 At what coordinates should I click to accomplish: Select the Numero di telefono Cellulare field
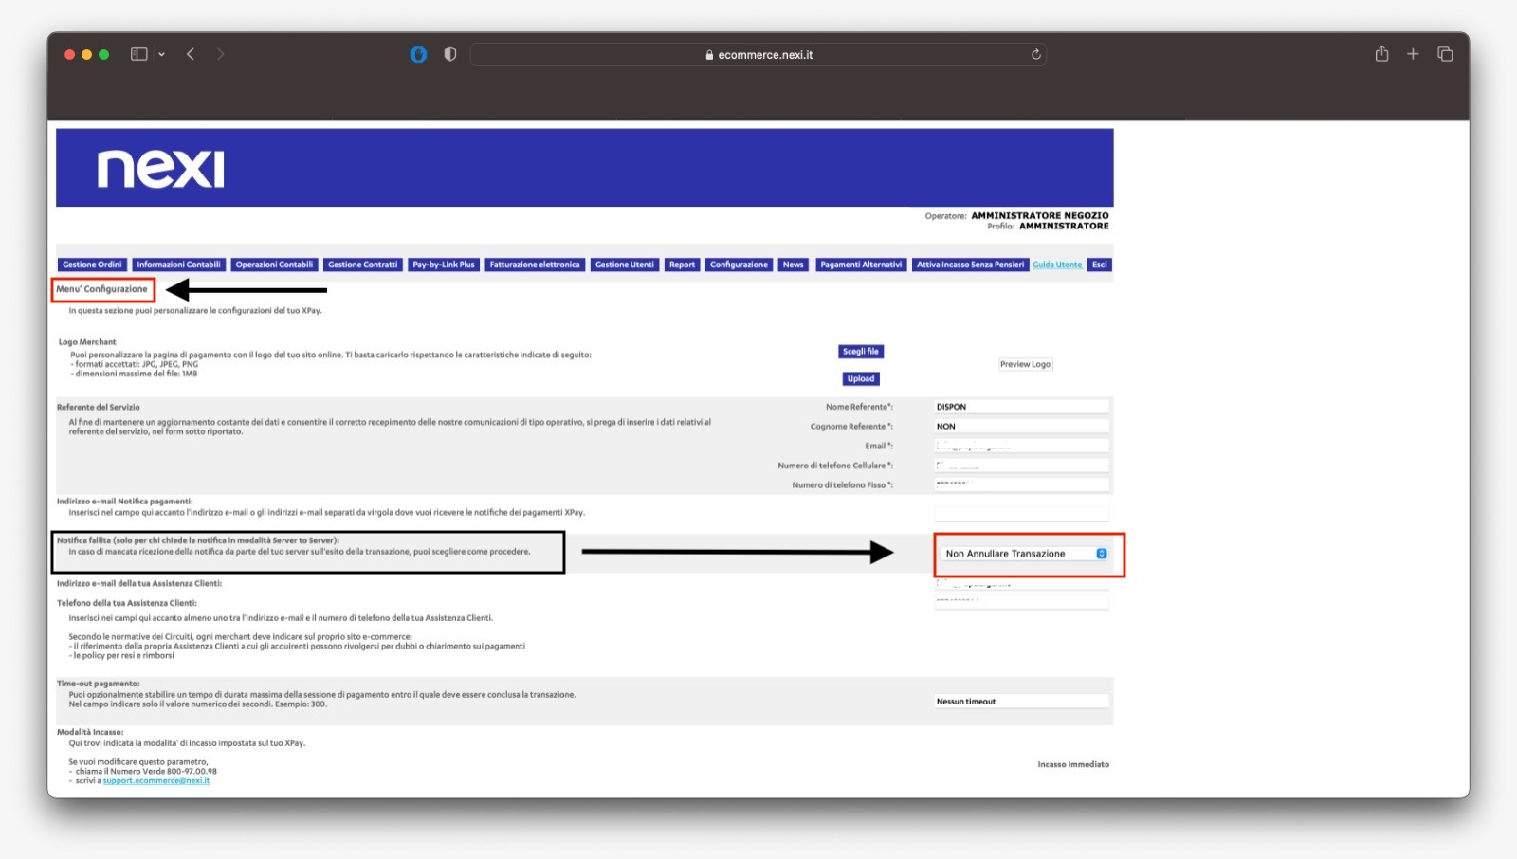click(x=1021, y=466)
